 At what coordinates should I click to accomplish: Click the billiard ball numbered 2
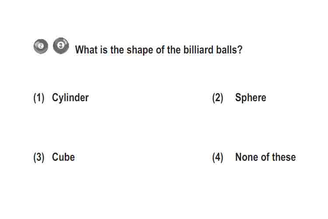pyautogui.click(x=41, y=46)
